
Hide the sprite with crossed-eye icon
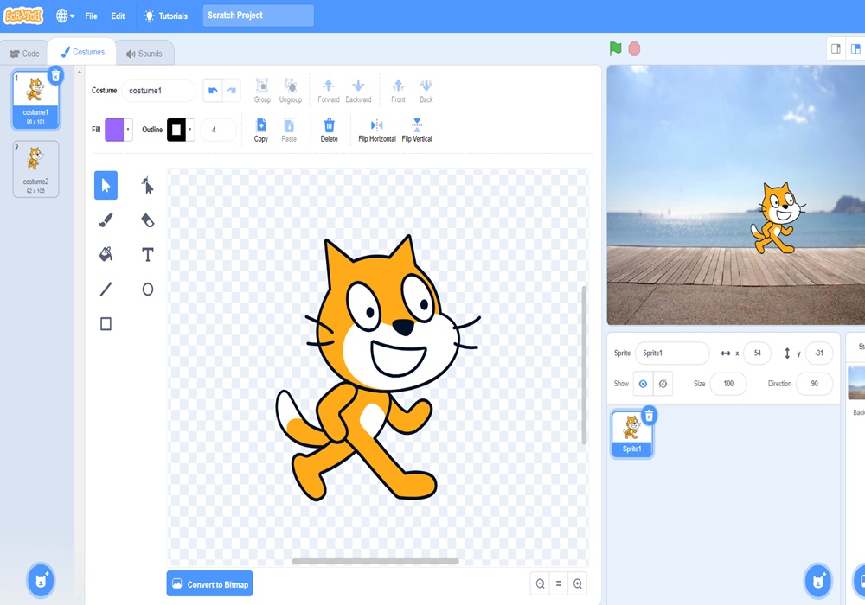[663, 384]
